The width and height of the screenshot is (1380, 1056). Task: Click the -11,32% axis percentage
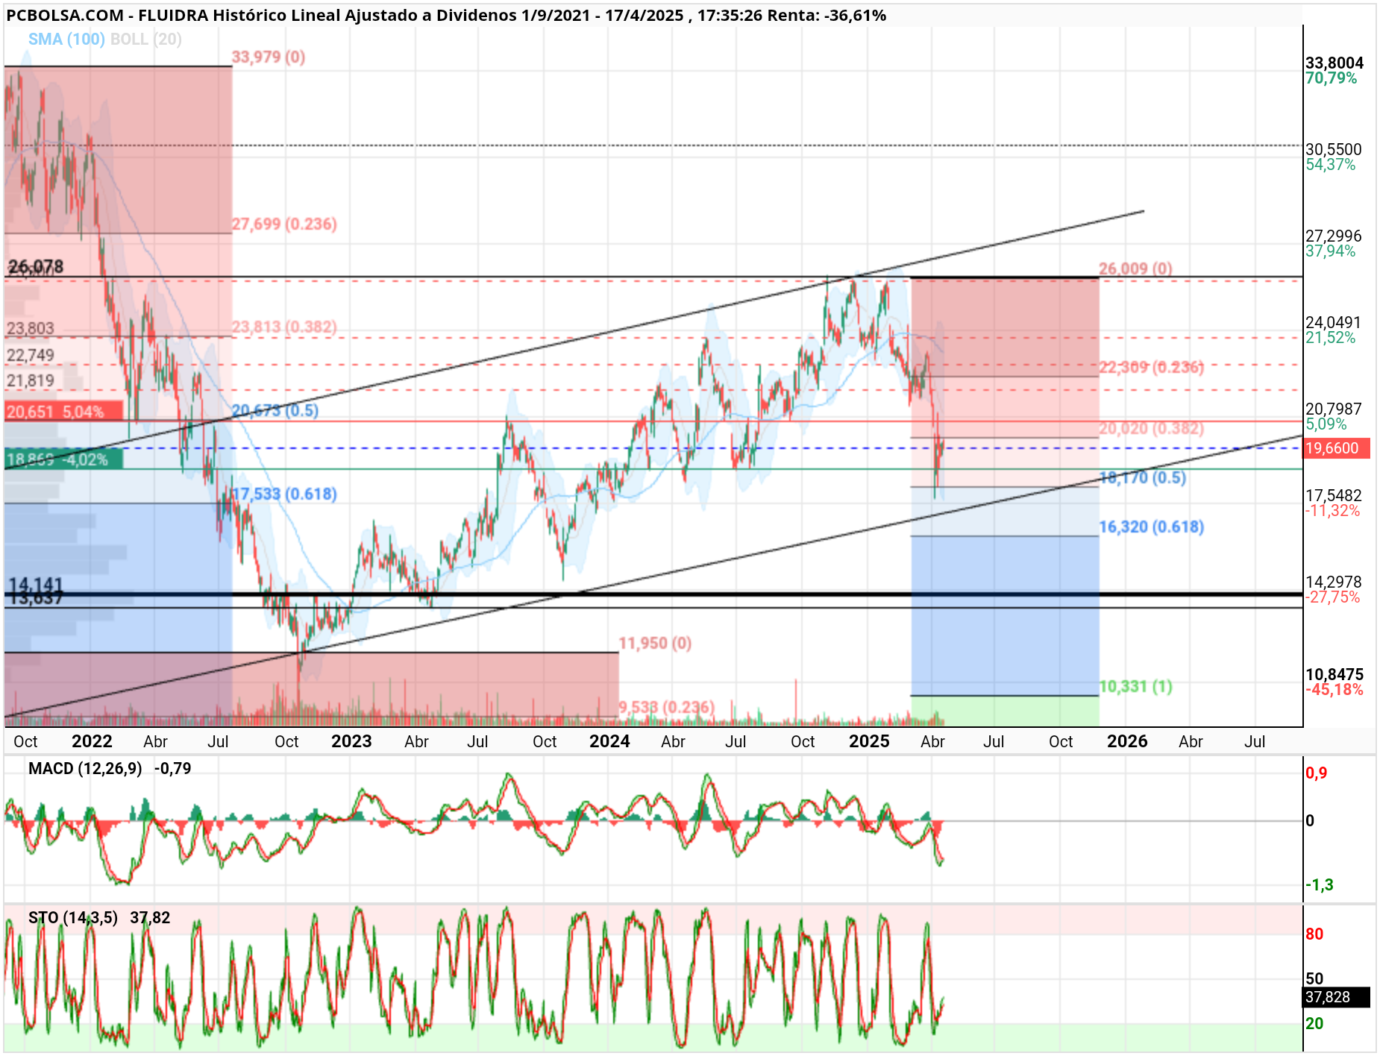pos(1332,510)
